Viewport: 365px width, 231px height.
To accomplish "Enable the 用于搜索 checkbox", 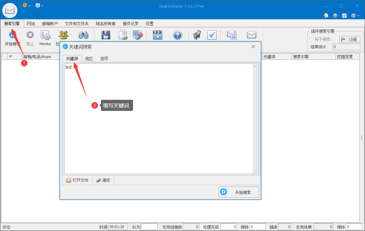I will [311, 39].
